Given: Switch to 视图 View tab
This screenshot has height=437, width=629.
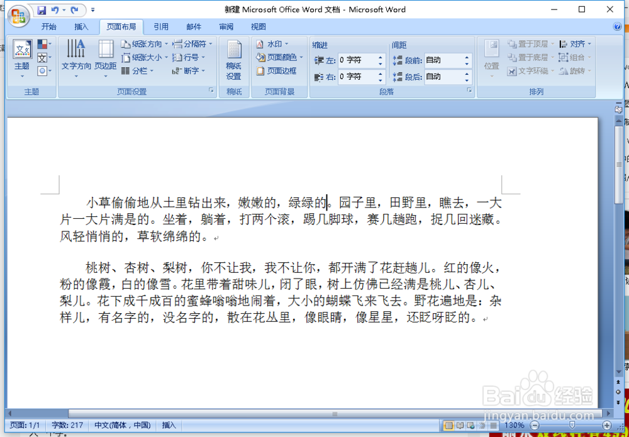Looking at the screenshot, I should coord(259,27).
